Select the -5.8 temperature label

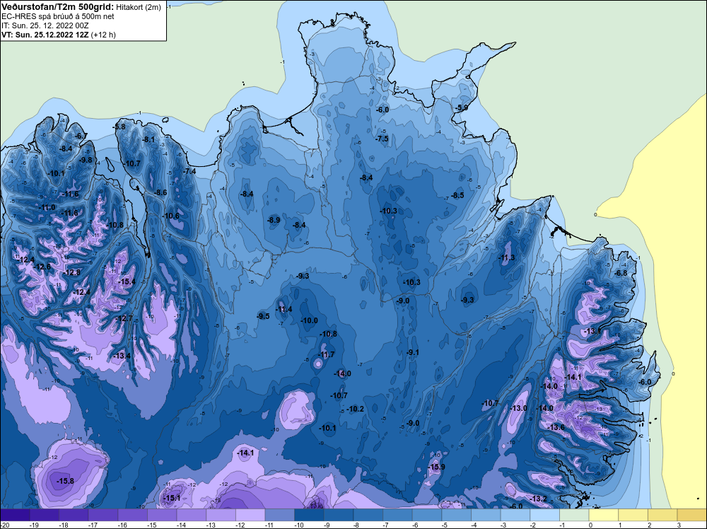[x=119, y=127]
